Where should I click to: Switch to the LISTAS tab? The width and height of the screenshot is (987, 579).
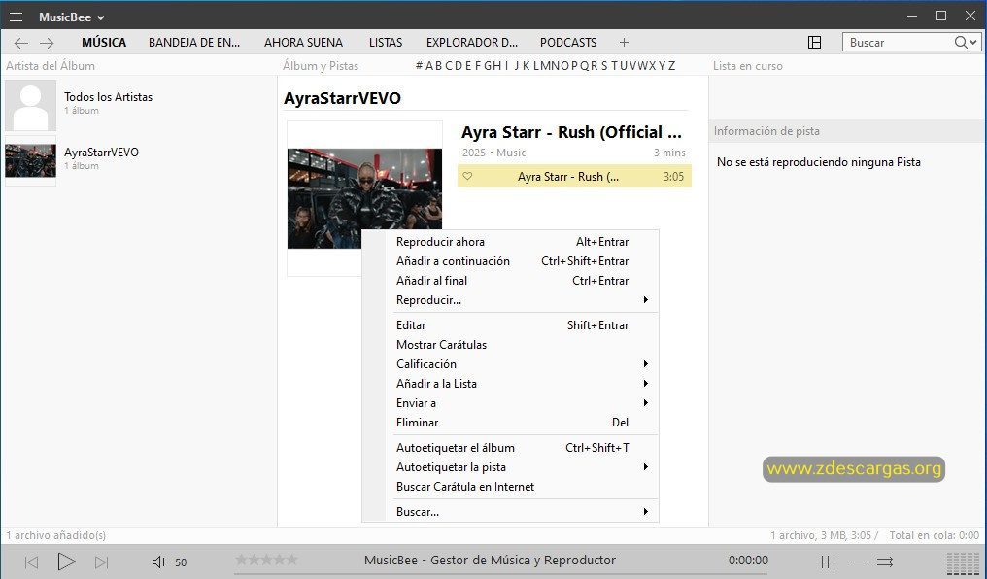[386, 42]
